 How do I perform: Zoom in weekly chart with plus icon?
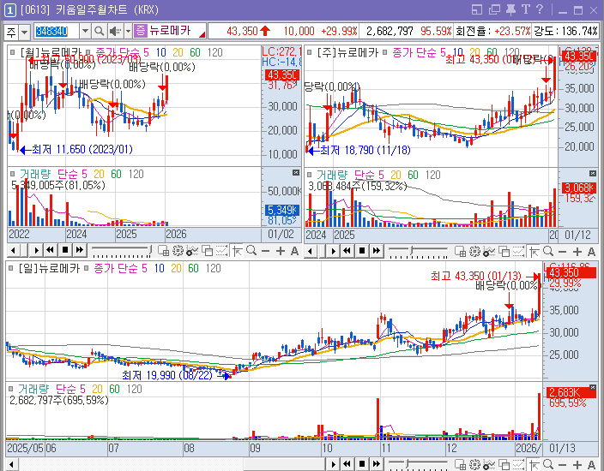577,252
